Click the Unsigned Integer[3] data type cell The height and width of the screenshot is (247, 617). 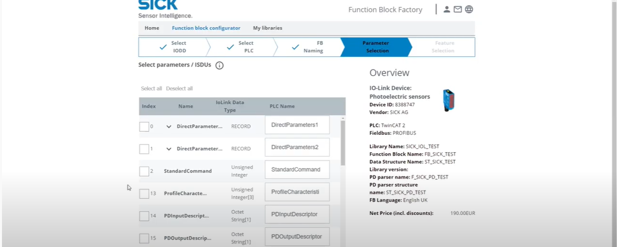(242, 194)
